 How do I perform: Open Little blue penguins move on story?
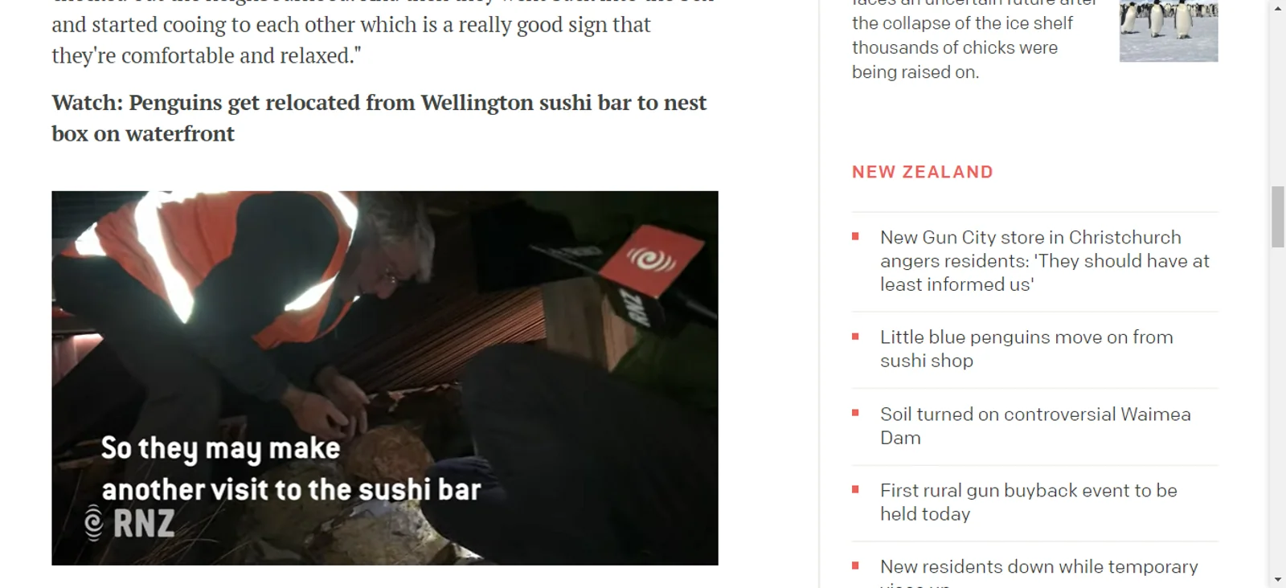pos(1026,349)
